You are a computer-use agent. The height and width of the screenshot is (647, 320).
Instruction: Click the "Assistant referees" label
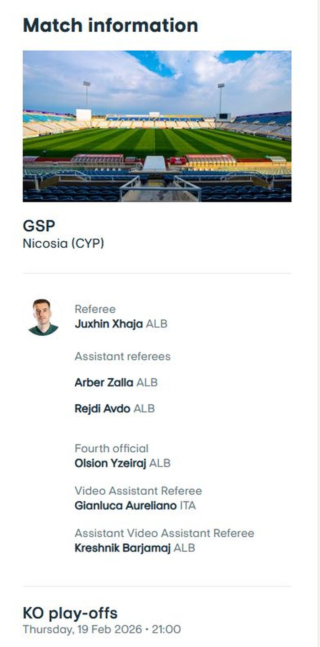pos(122,356)
